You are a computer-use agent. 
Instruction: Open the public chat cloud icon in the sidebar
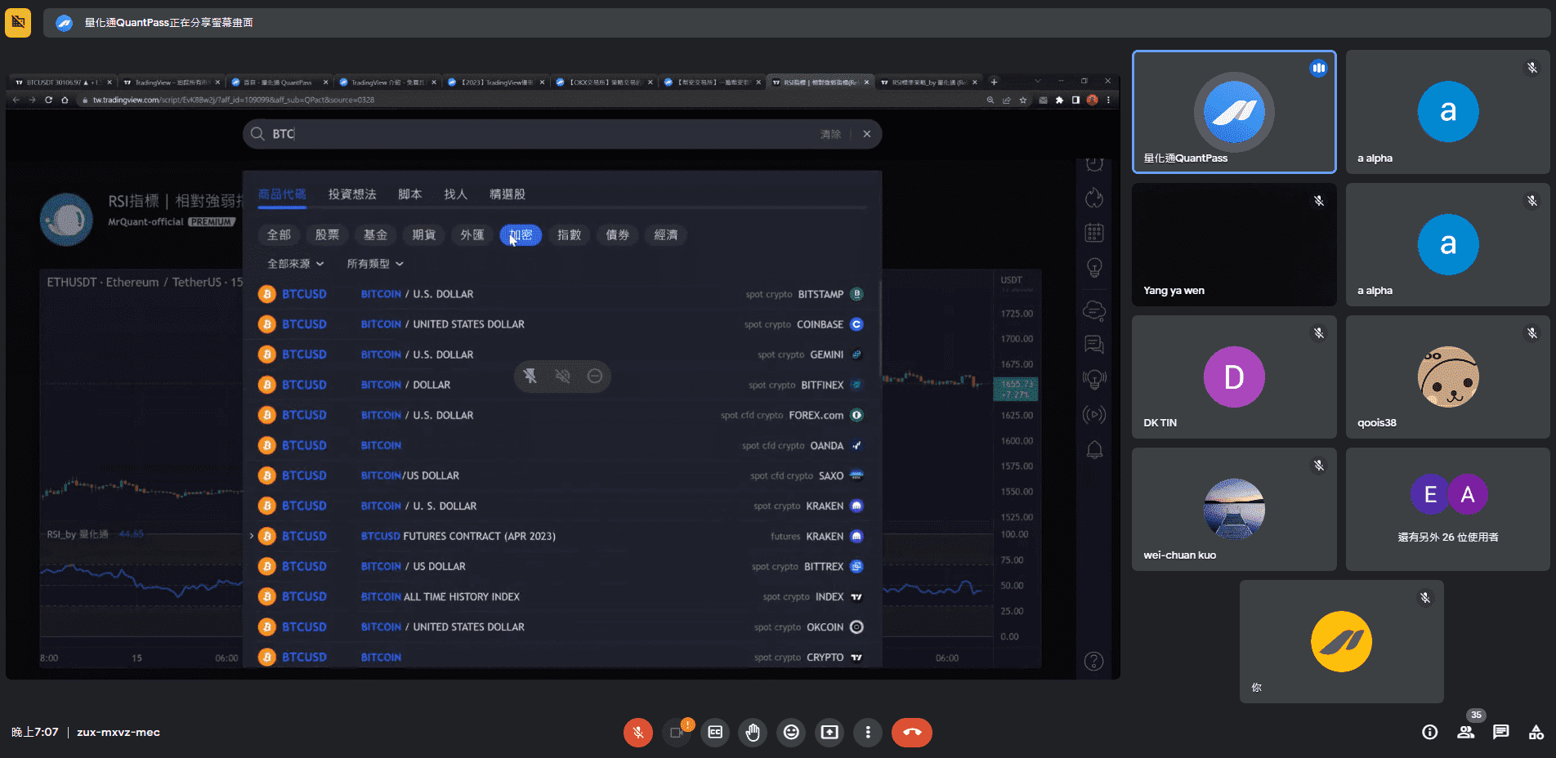(1094, 310)
